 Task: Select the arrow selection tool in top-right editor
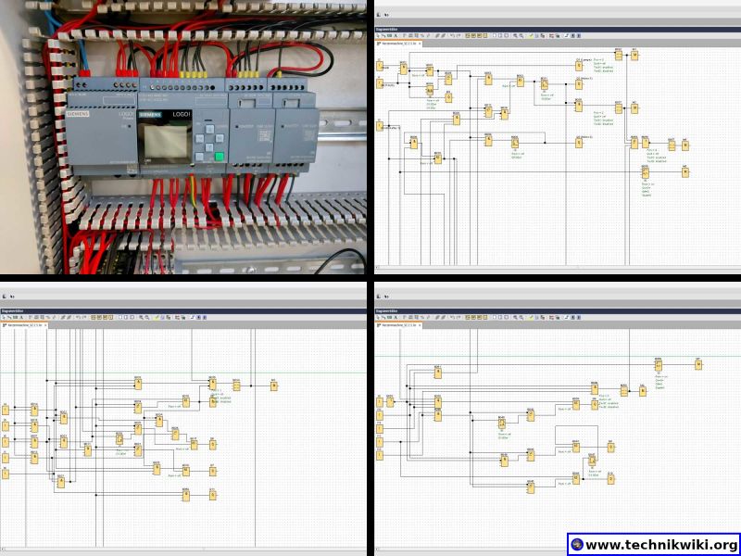point(378,35)
